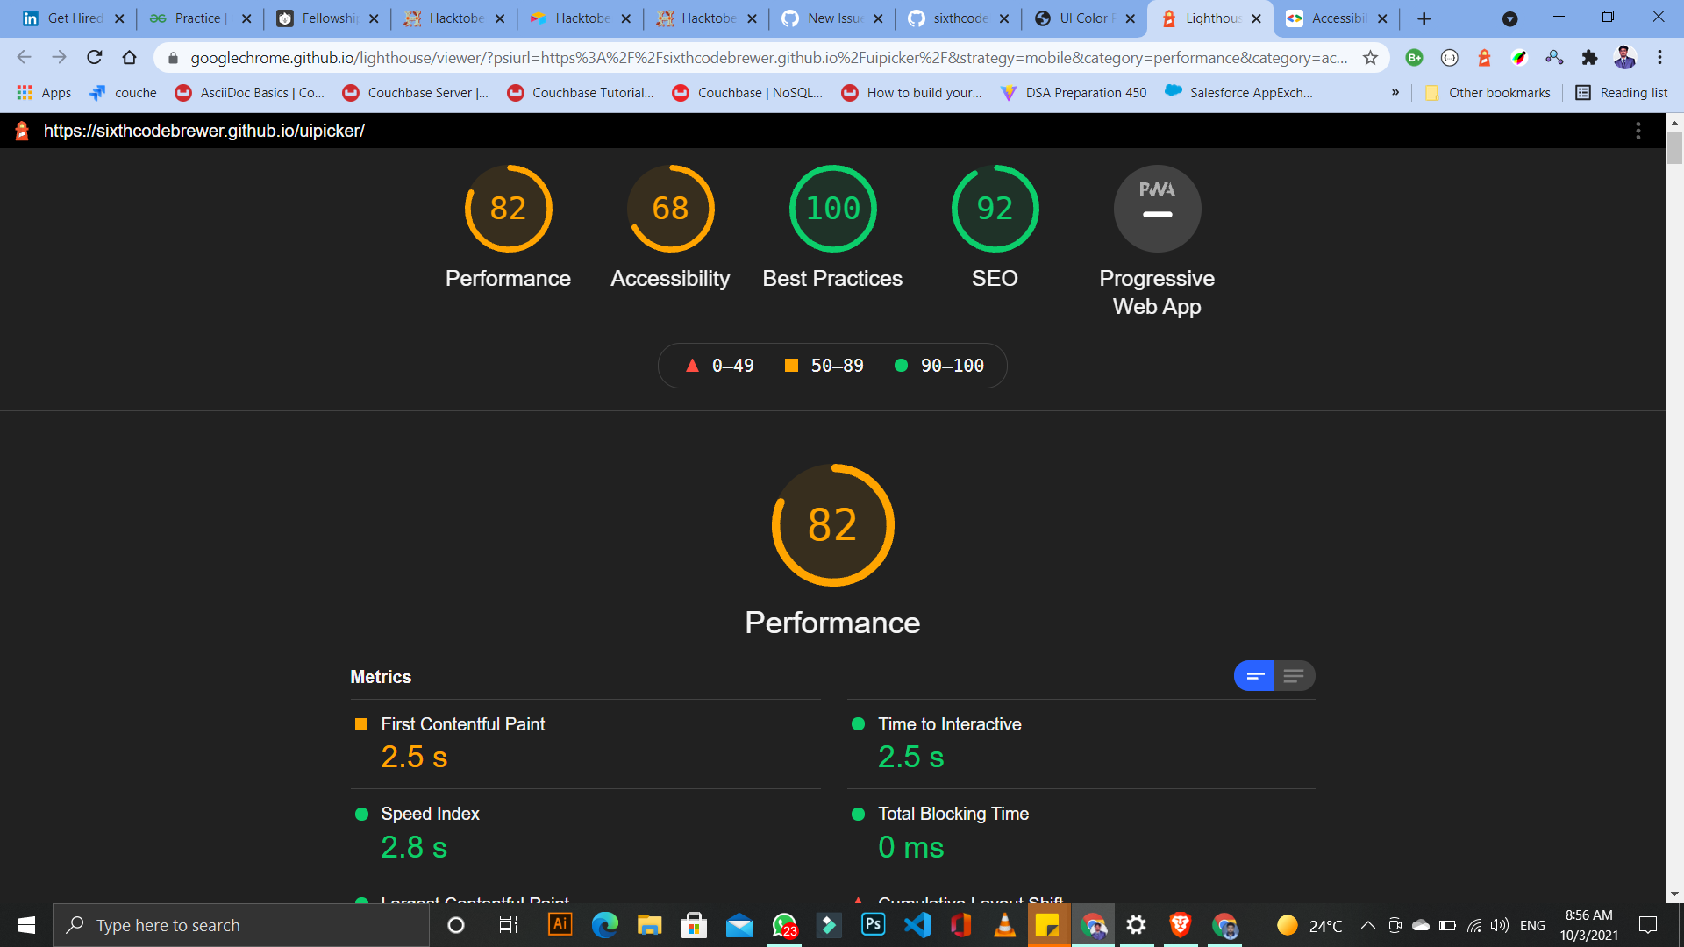Screen dimensions: 1684x947
Task: Click the Best Practices 100 gauge
Action: [832, 209]
